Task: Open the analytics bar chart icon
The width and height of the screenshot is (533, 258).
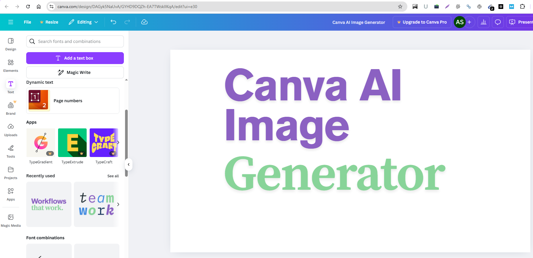Action: [x=484, y=22]
